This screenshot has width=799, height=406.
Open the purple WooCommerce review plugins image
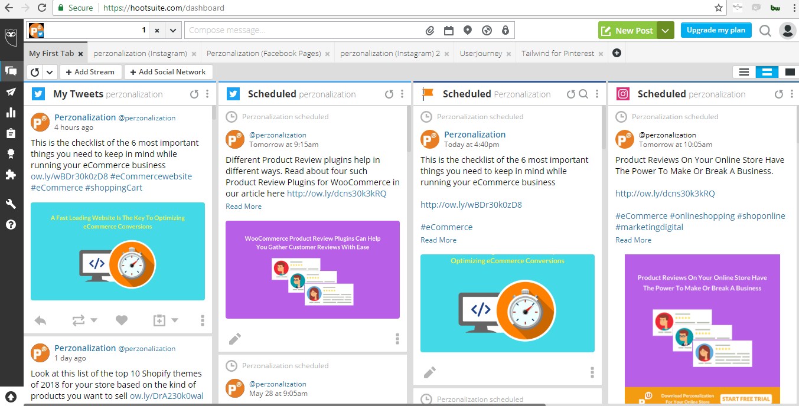[312, 270]
